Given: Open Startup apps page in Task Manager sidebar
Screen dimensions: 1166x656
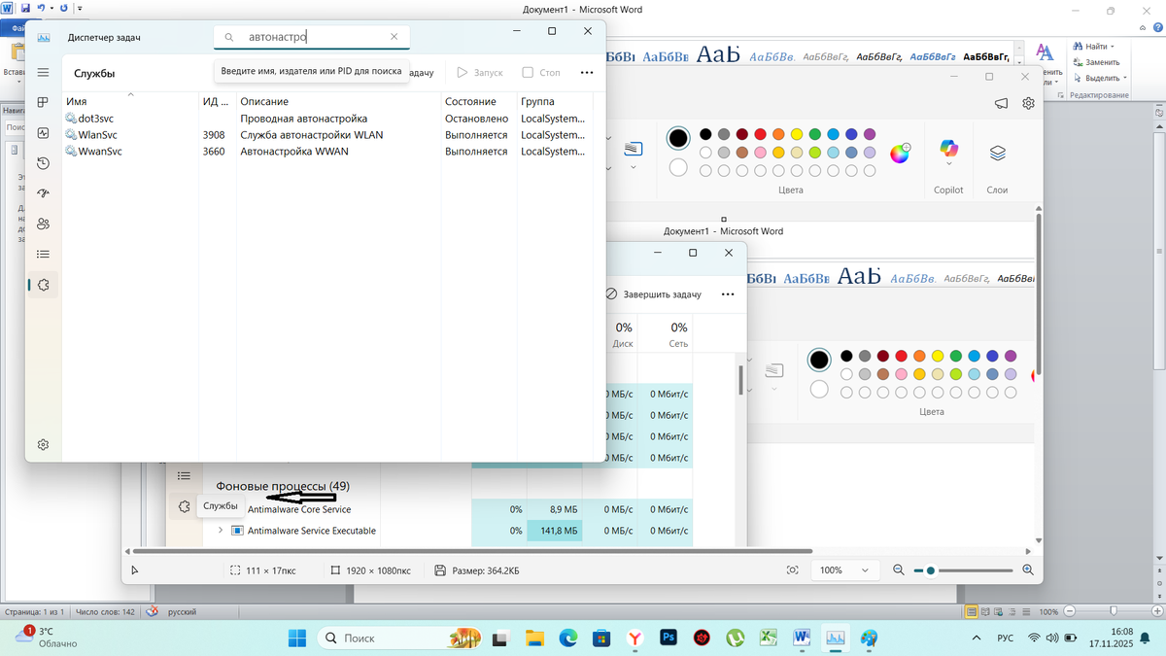Looking at the screenshot, I should [x=43, y=193].
